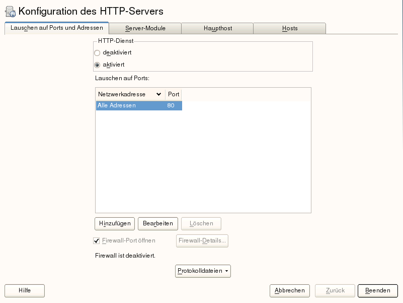
Task: Click the Hilfe button
Action: tap(25, 290)
